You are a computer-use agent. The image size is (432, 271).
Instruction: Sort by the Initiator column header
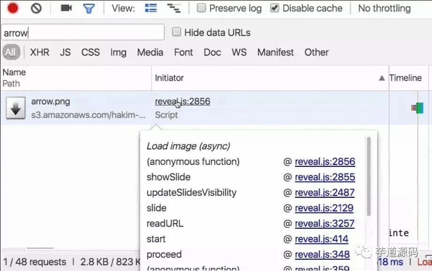pos(169,78)
